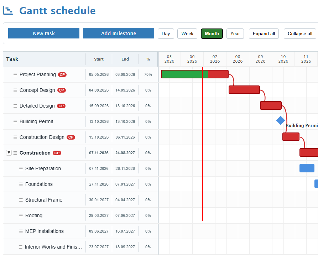Click end date 06.11.2026

pos(125,137)
